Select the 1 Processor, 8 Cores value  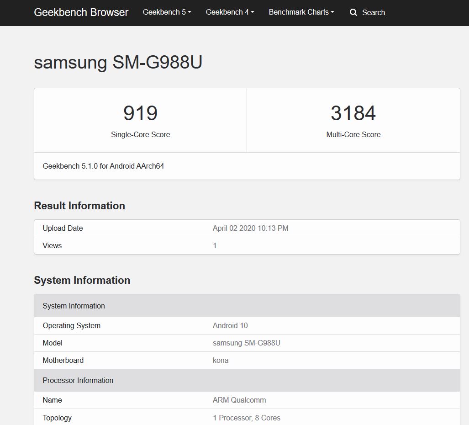click(247, 418)
